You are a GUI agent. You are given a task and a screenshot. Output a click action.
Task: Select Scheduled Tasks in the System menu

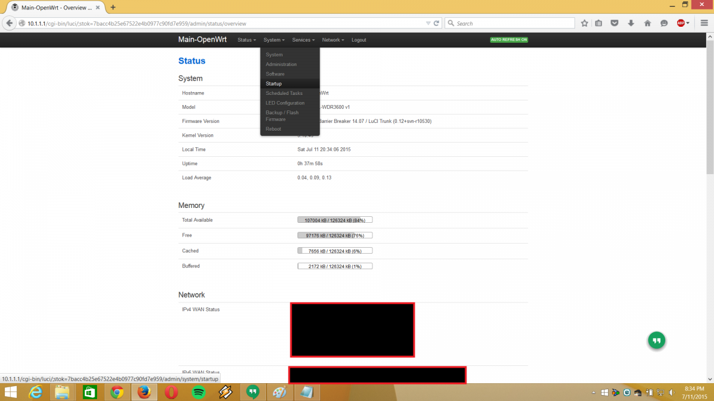pyautogui.click(x=284, y=93)
